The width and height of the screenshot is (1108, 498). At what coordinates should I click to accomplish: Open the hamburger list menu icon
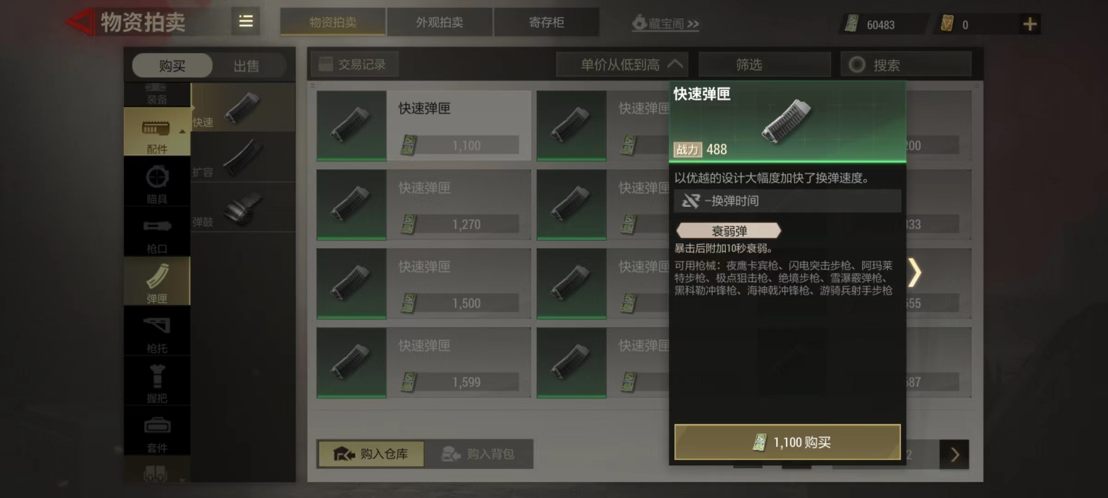coord(246,21)
